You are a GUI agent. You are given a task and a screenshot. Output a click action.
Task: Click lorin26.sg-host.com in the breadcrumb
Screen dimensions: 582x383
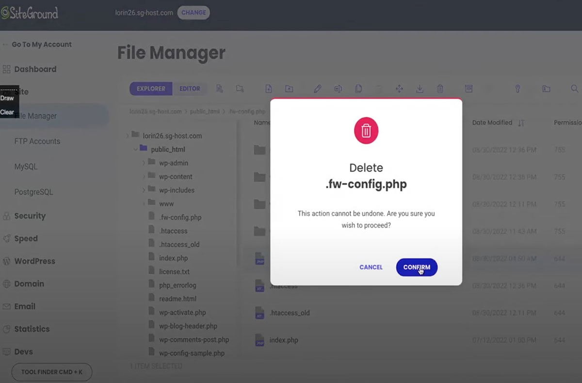coord(156,111)
